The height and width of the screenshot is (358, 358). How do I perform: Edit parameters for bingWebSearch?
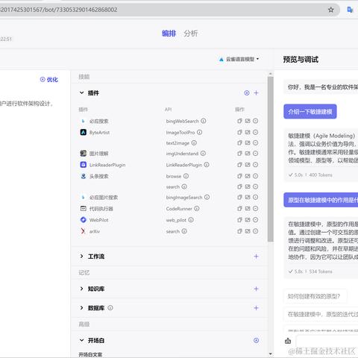coord(248,121)
